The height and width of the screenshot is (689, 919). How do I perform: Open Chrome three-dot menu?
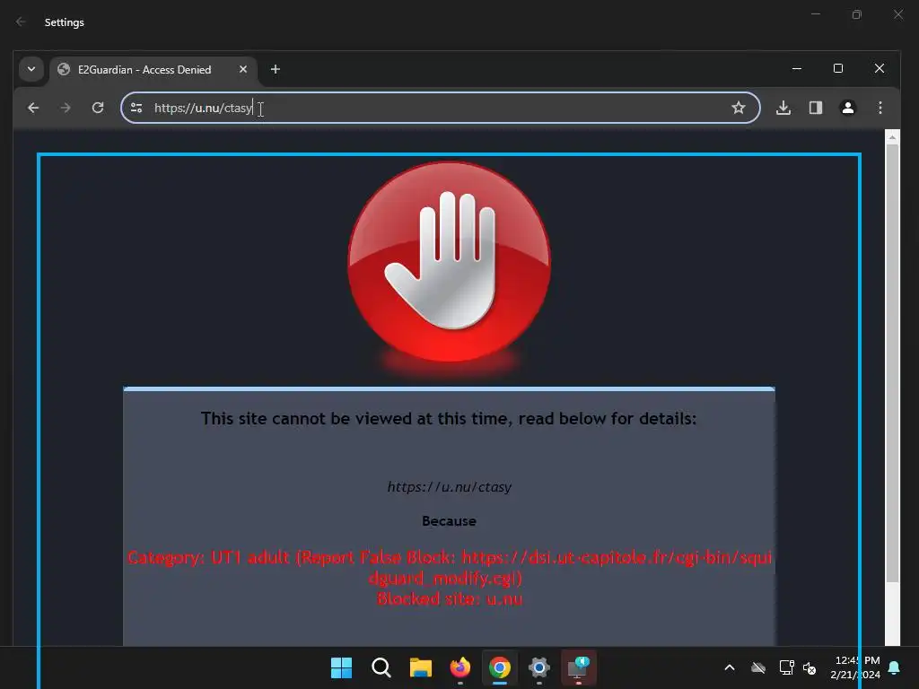880,108
